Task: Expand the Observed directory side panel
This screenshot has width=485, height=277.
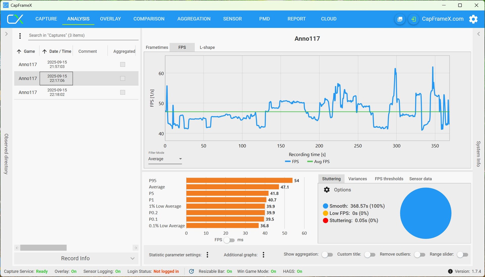Action: click(6, 34)
